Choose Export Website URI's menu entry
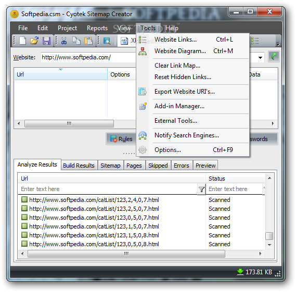 pos(192,92)
